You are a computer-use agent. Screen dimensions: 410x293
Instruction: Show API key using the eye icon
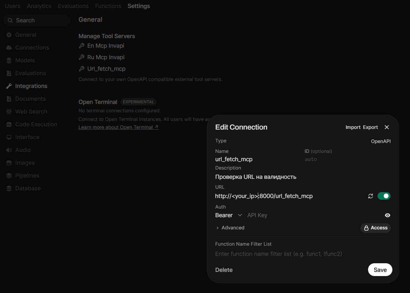[x=387, y=215]
